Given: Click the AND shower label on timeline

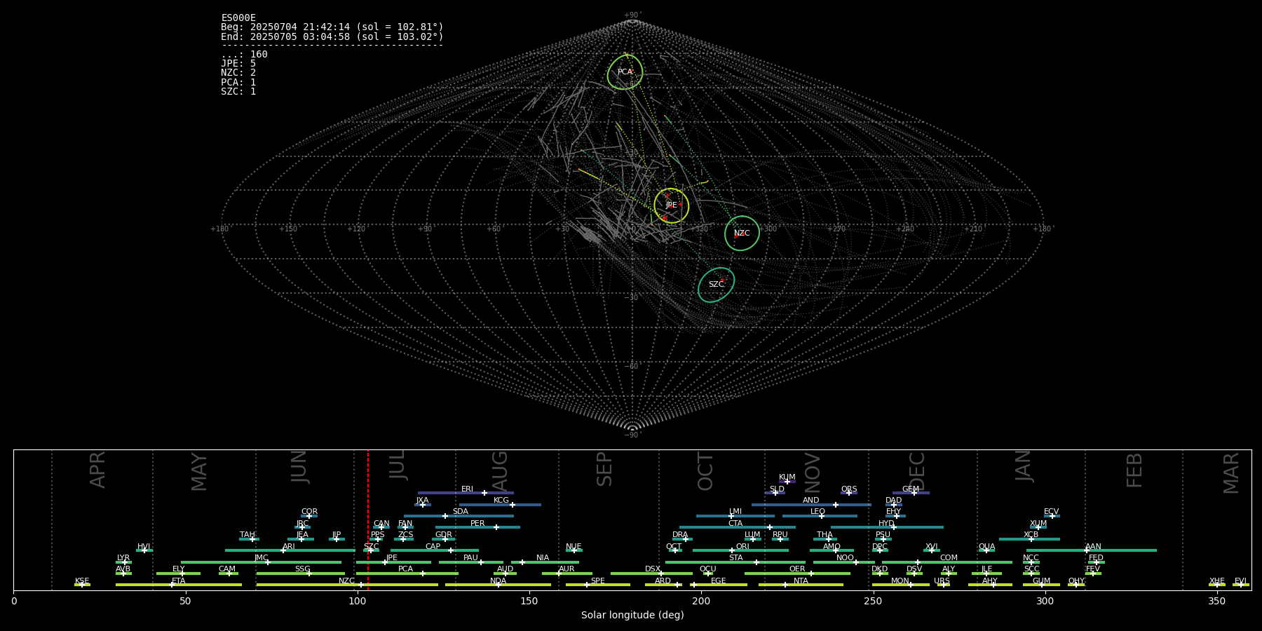Looking at the screenshot, I should pyautogui.click(x=811, y=501).
